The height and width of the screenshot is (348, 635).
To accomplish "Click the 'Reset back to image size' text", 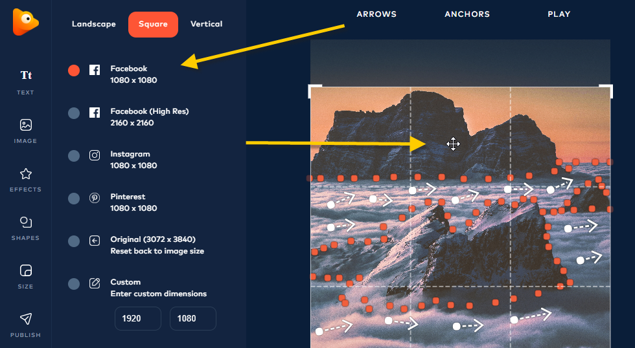I will (157, 251).
